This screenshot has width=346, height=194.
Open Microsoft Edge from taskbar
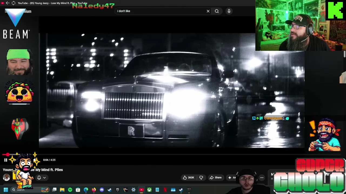tap(86, 190)
